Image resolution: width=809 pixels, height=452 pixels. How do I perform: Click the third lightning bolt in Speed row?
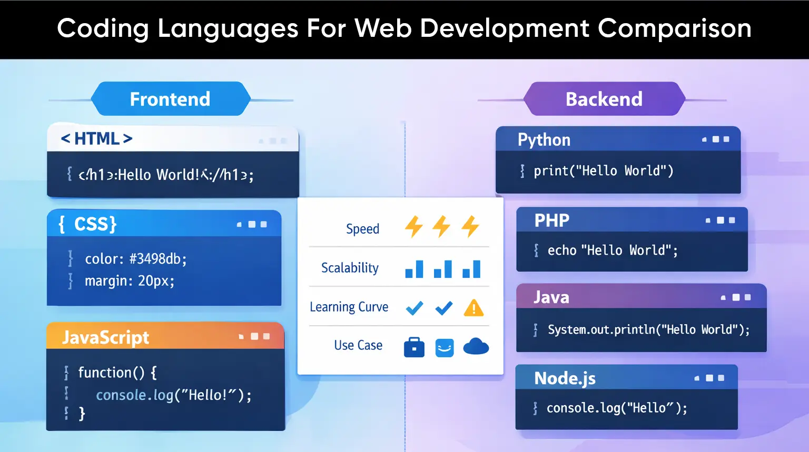(x=472, y=227)
